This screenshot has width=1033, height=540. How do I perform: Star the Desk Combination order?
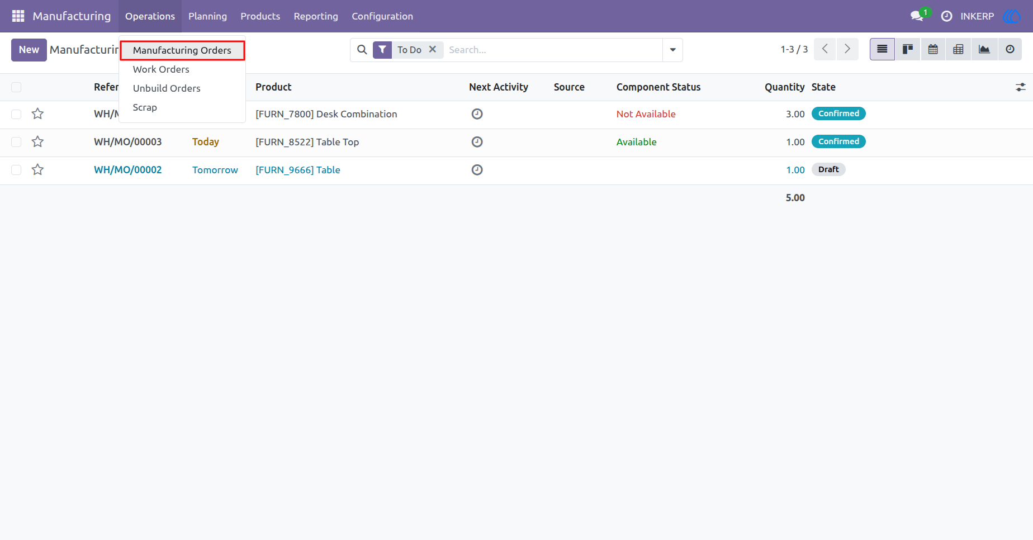point(37,114)
